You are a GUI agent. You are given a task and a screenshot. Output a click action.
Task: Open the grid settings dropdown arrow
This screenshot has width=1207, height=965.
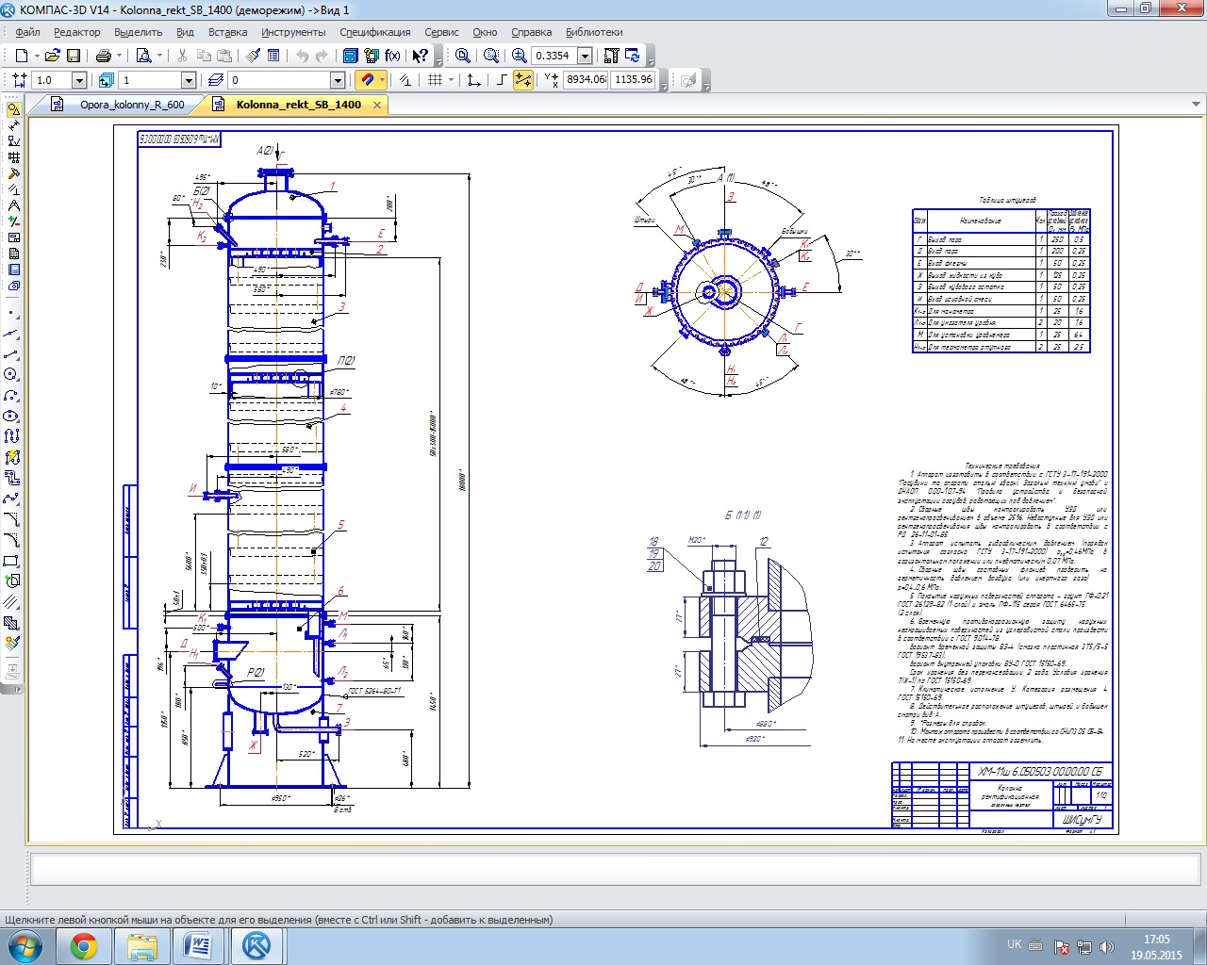tap(451, 80)
